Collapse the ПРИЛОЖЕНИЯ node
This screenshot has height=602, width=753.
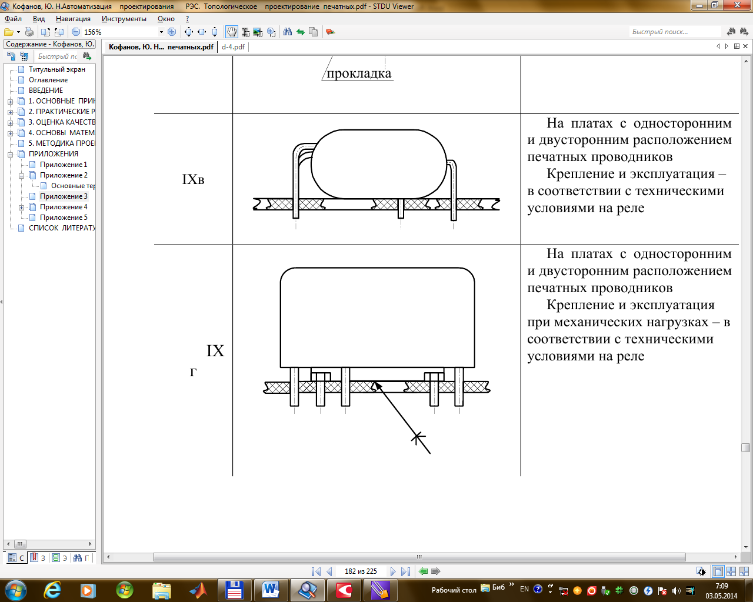pyautogui.click(x=10, y=155)
